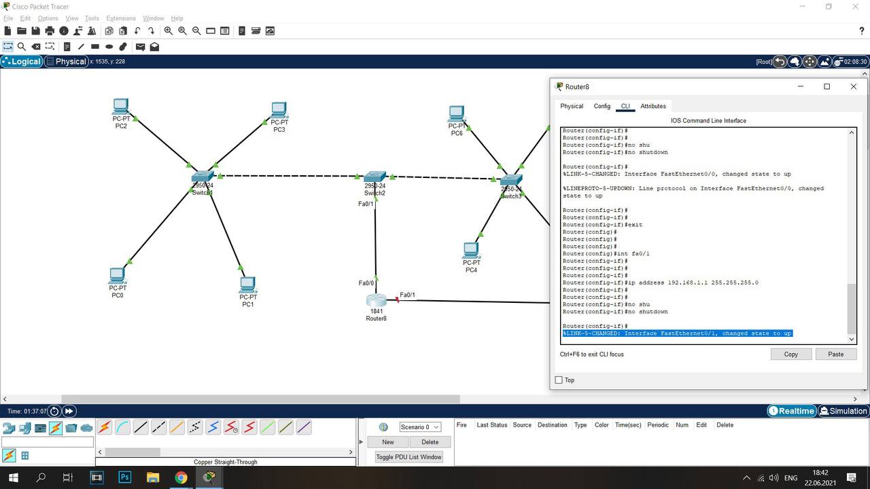Switch to Logical workspace view
This screenshot has height=489, width=870.
(22, 61)
